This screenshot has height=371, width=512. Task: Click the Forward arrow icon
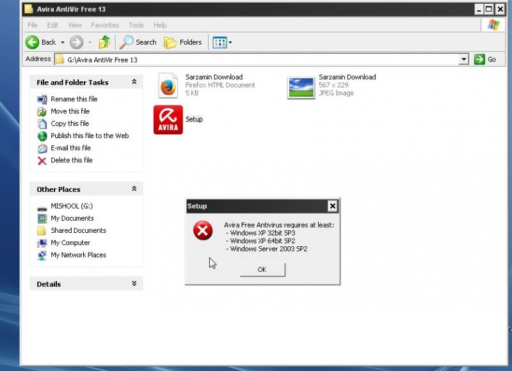pyautogui.click(x=77, y=42)
